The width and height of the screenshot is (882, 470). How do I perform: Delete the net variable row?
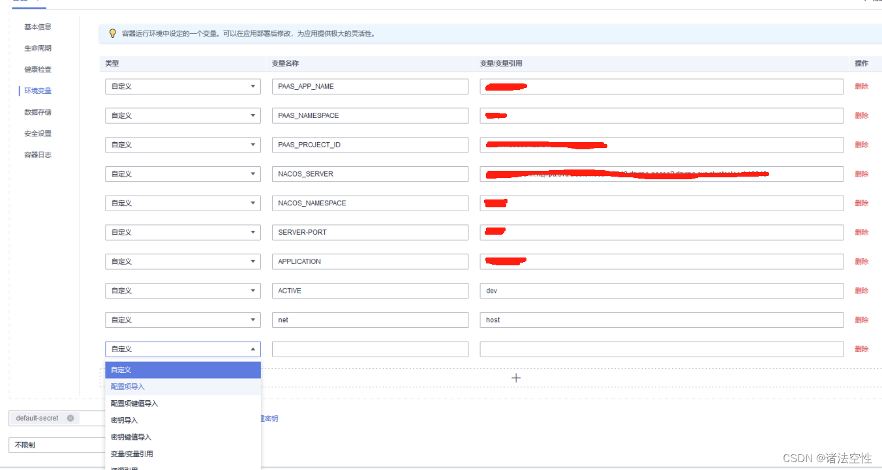tap(862, 319)
